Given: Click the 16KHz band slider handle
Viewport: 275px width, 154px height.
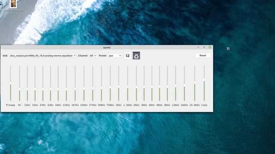Looking at the screenshot, I should 184,86.
